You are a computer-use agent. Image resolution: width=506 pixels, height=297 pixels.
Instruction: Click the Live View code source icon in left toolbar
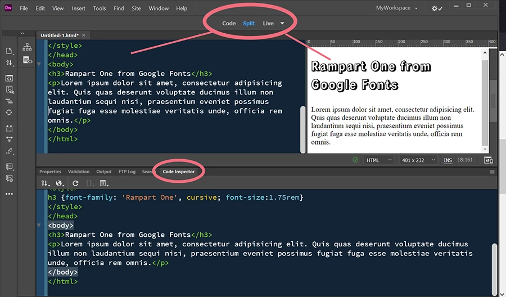(x=9, y=78)
